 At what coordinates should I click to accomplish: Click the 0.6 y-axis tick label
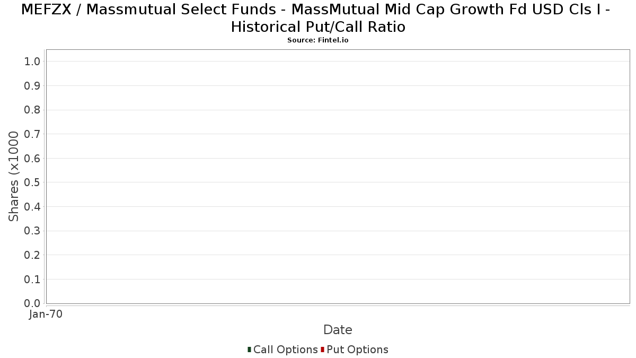point(32,159)
